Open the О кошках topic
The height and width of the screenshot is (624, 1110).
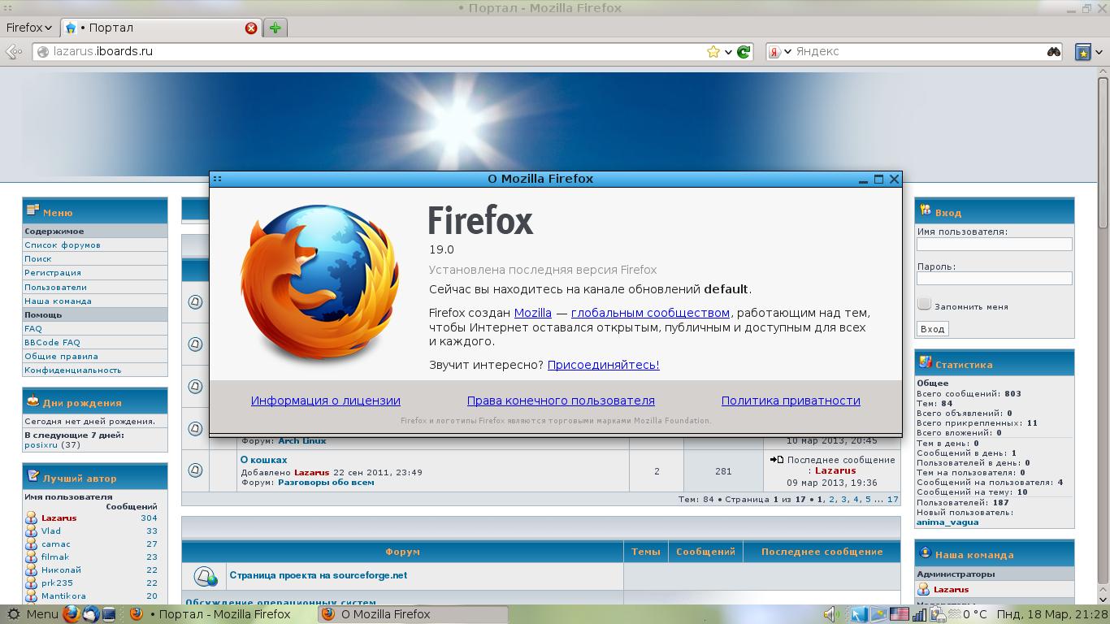coord(264,461)
